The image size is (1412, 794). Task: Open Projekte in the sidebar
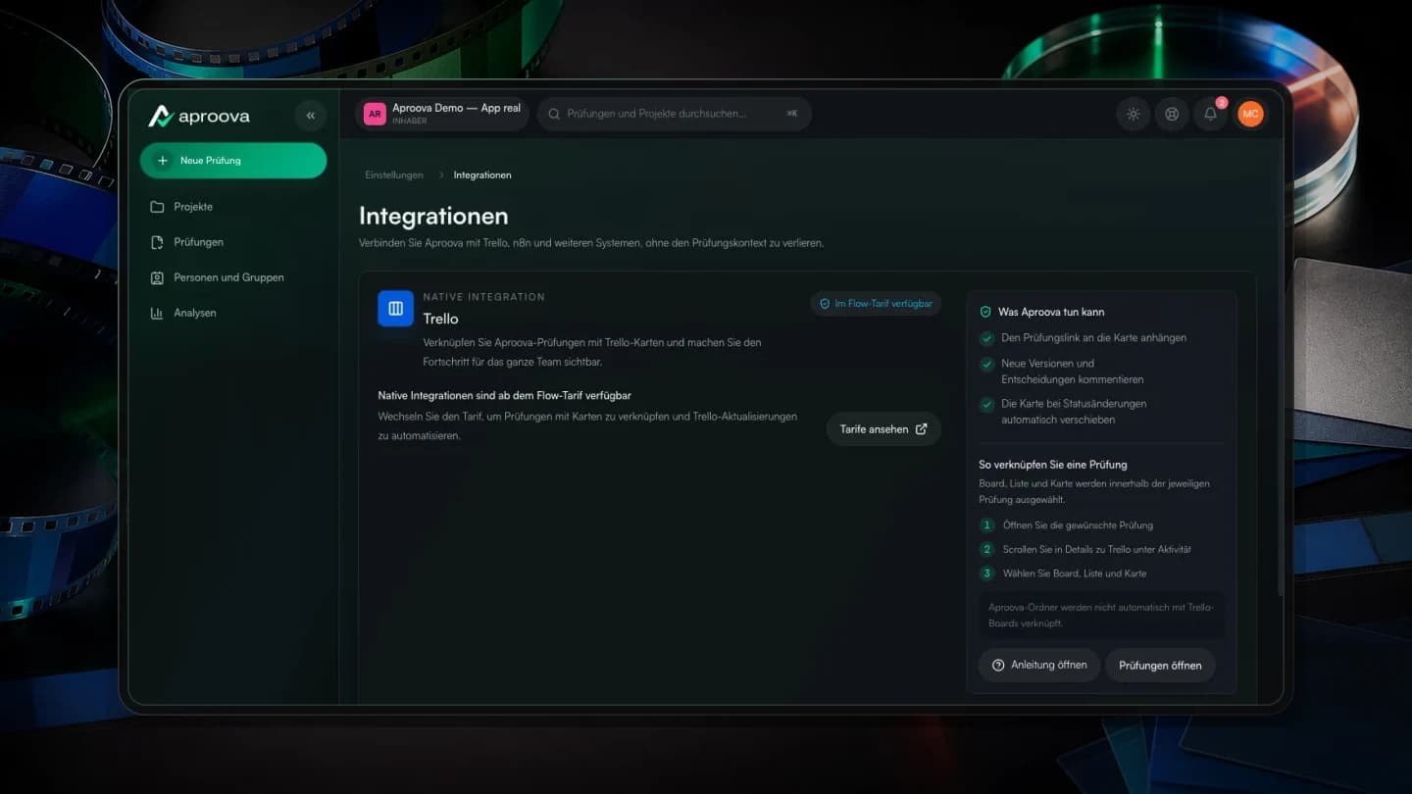tap(233, 207)
